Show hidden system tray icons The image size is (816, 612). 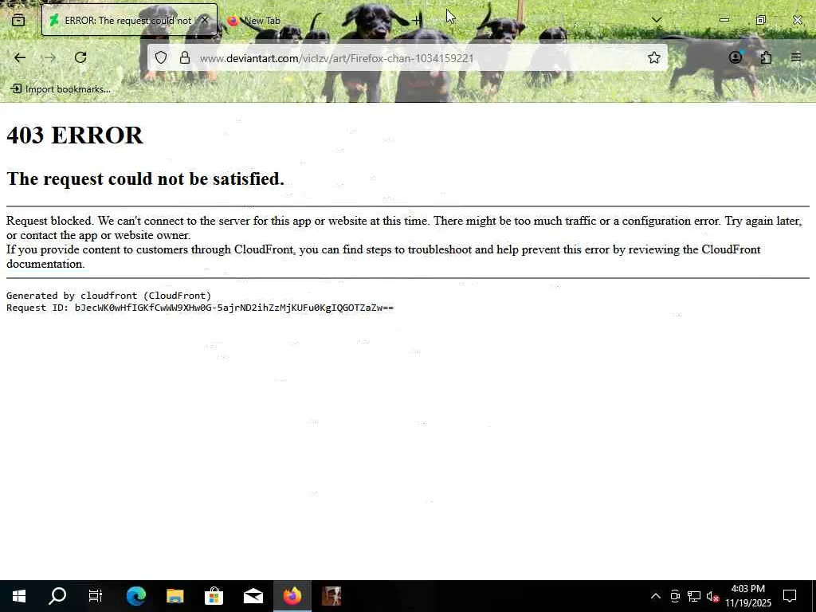(656, 596)
